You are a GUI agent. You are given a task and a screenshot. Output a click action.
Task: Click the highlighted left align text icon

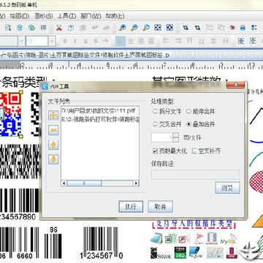click(121, 41)
